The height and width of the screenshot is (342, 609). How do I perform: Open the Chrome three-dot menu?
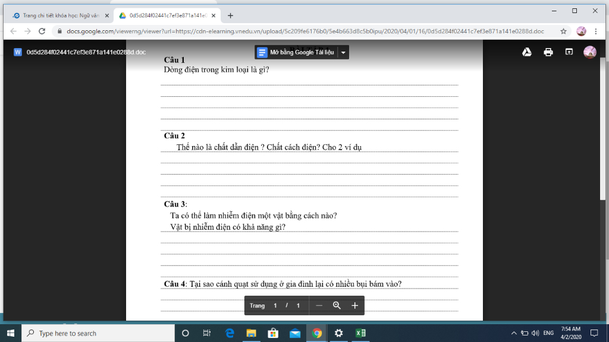[596, 31]
